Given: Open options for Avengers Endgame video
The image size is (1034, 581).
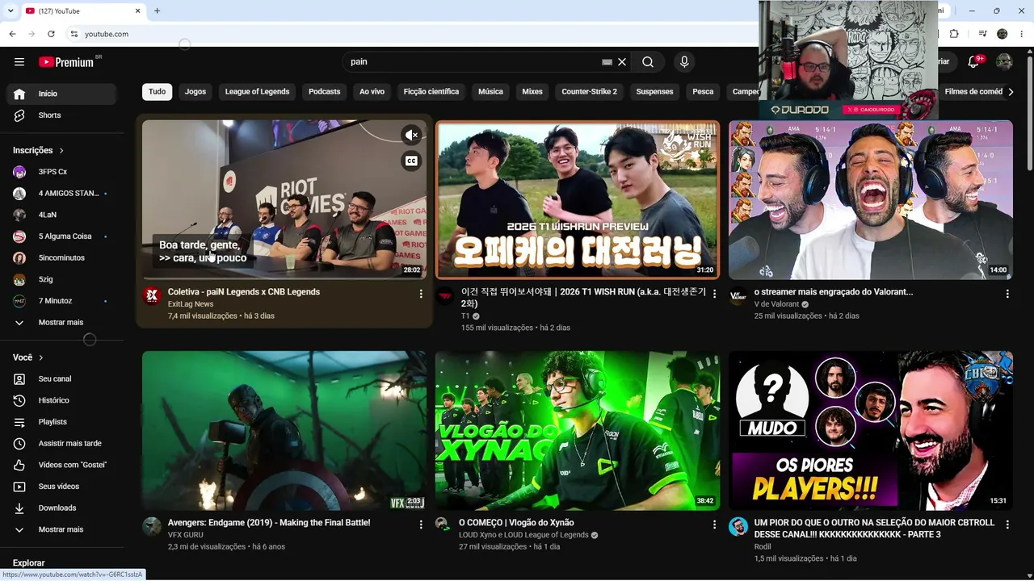Looking at the screenshot, I should coord(421,525).
